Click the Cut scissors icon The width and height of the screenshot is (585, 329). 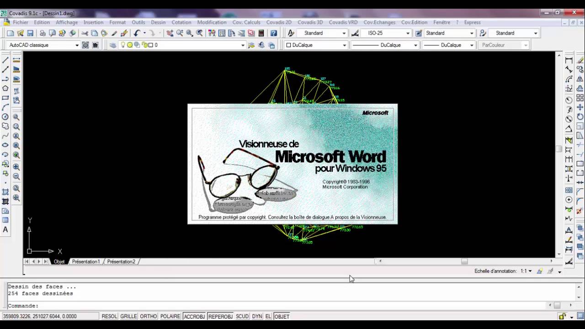tap(85, 33)
